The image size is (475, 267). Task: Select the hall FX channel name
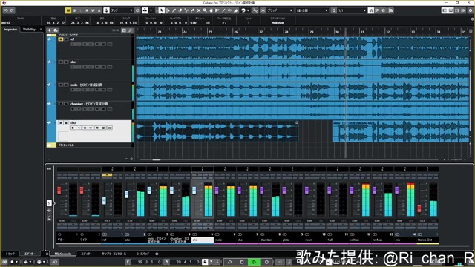(338, 240)
